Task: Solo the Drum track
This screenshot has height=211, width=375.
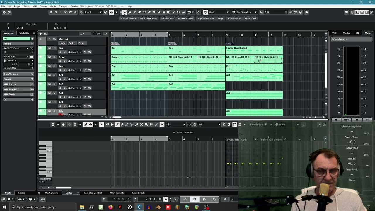Action: pos(54,57)
